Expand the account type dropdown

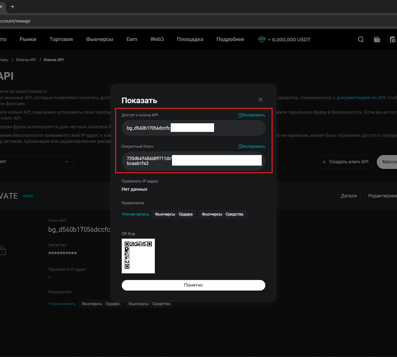tap(37, 162)
